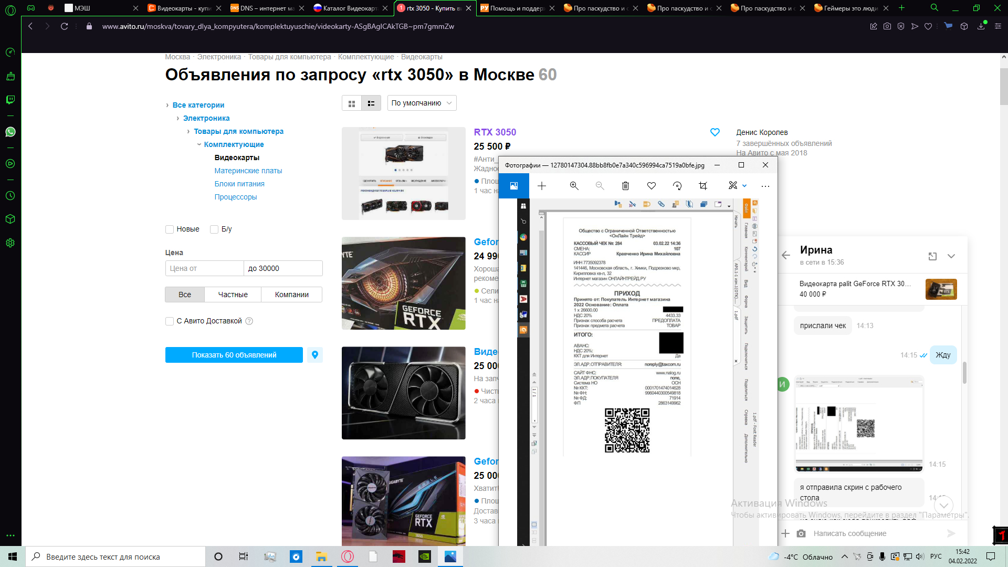Open Twitch in Opera sidebar
Screen dimensions: 1008x567
10,99
